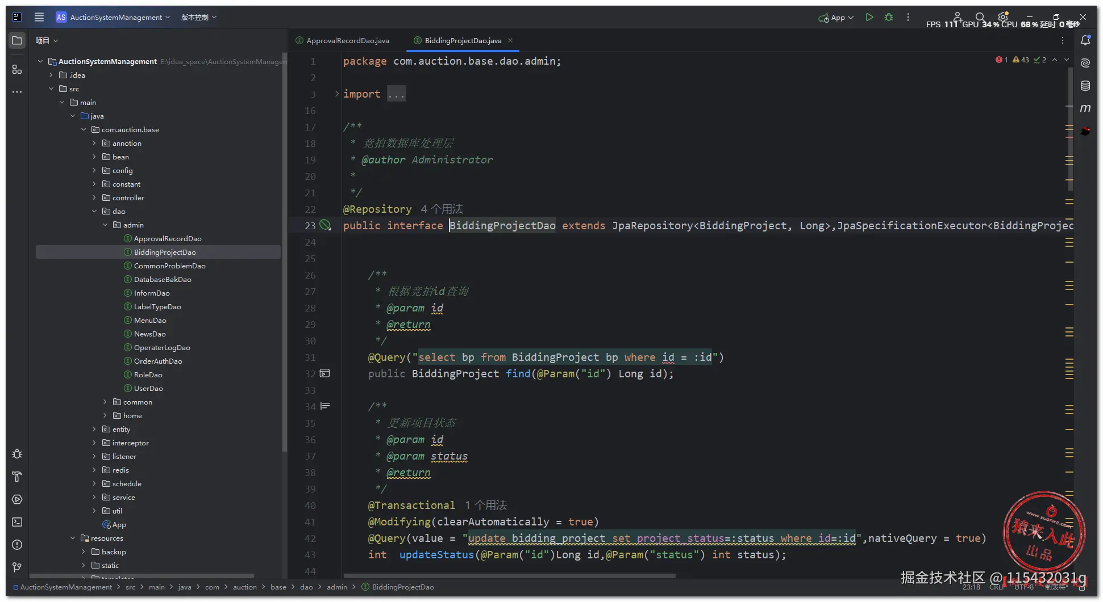Click the editor vertical scrollbar thumb

(1071, 129)
